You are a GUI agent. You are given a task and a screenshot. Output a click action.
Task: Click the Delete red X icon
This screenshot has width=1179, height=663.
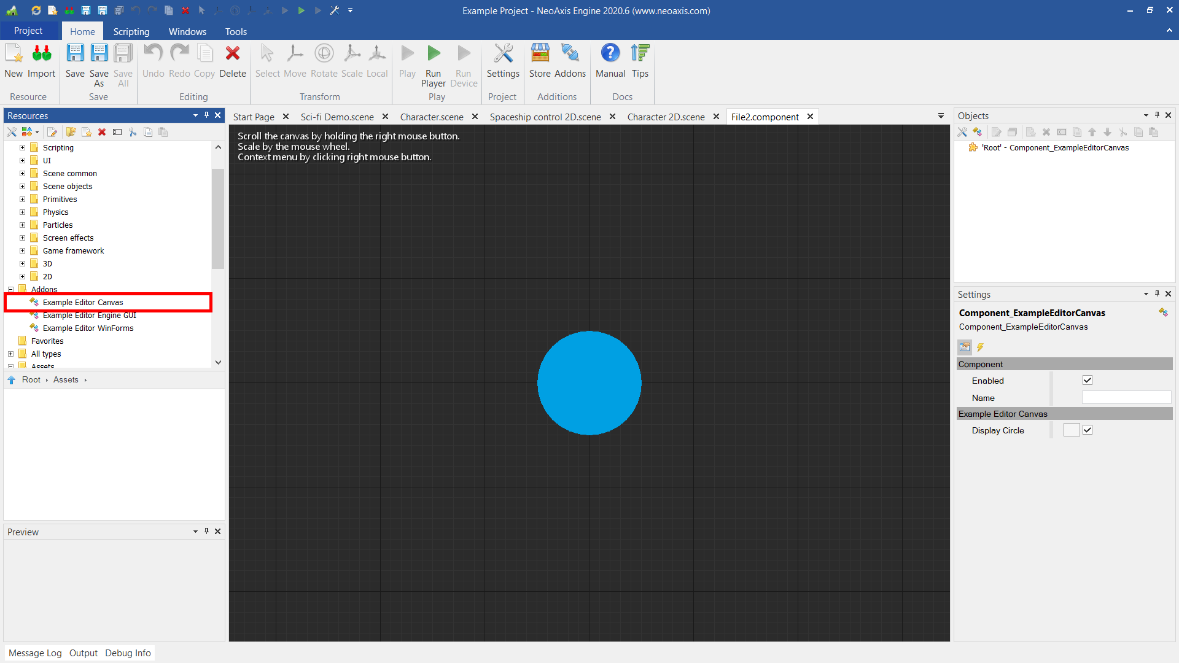click(x=232, y=54)
